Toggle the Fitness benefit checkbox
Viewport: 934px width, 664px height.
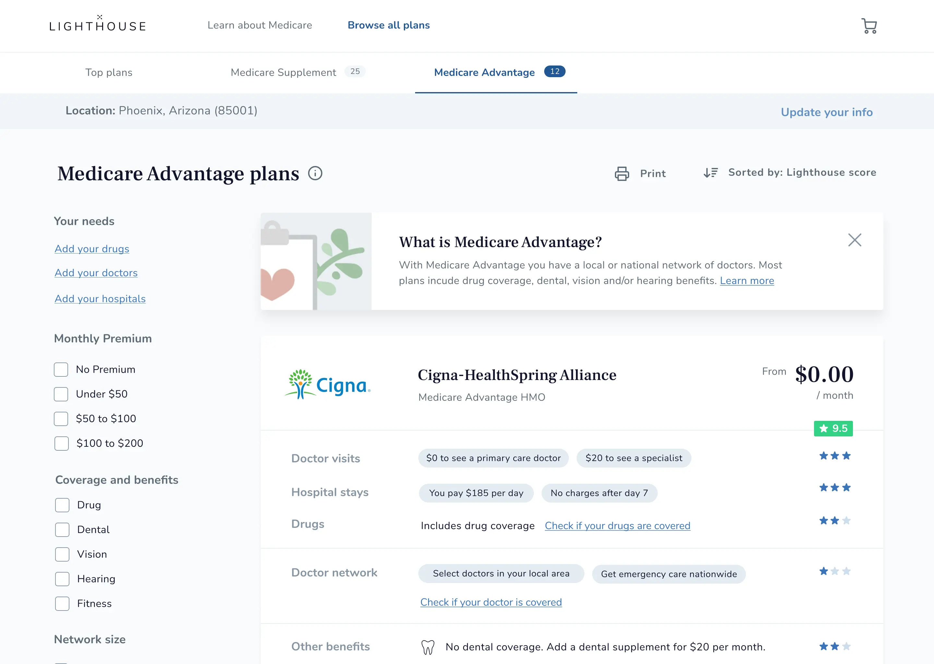[62, 603]
